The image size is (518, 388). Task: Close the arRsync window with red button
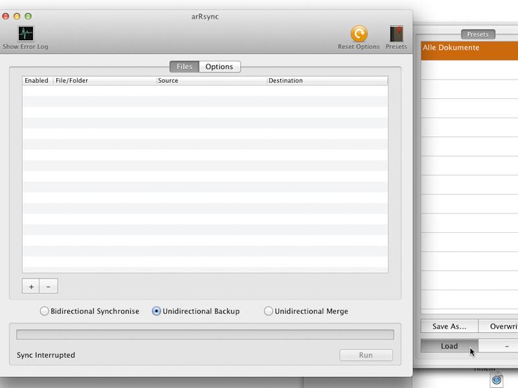tap(6, 16)
